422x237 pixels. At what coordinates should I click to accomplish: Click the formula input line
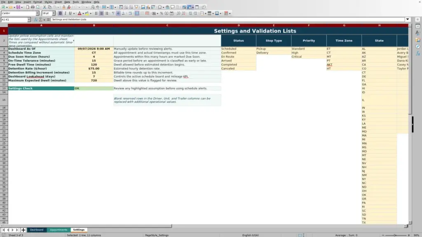point(227,19)
